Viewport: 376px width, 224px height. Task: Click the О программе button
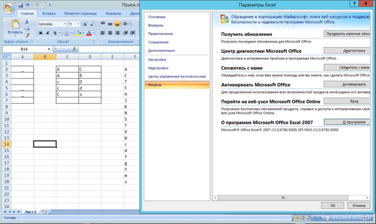pos(347,122)
